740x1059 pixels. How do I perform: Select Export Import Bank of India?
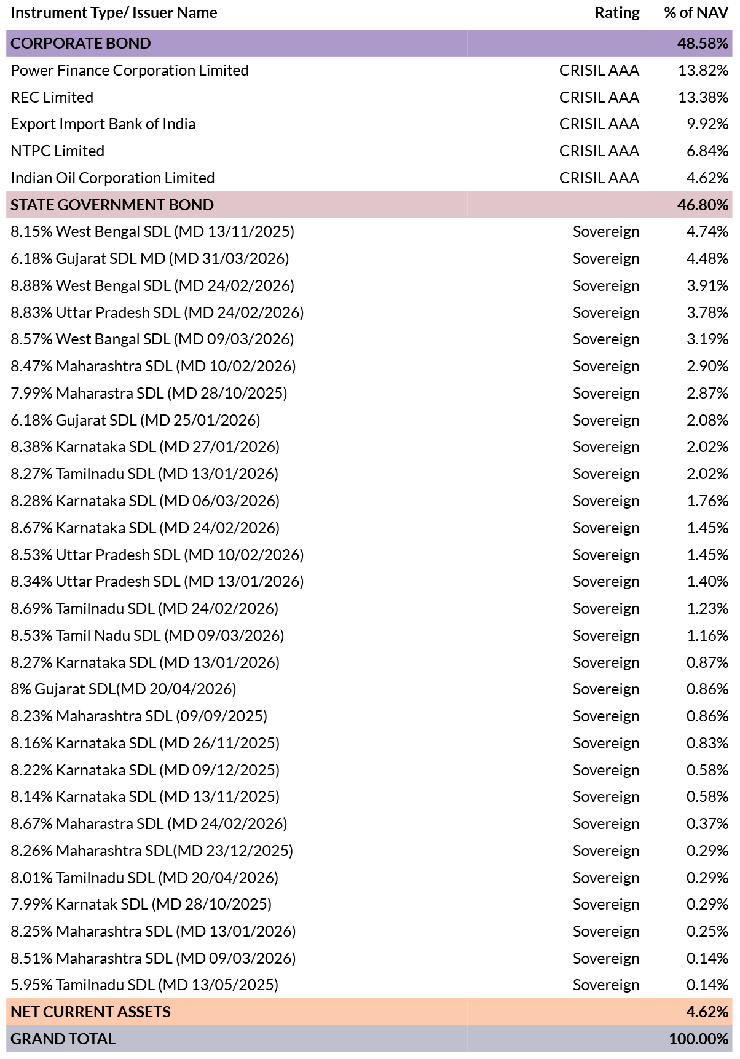103,124
